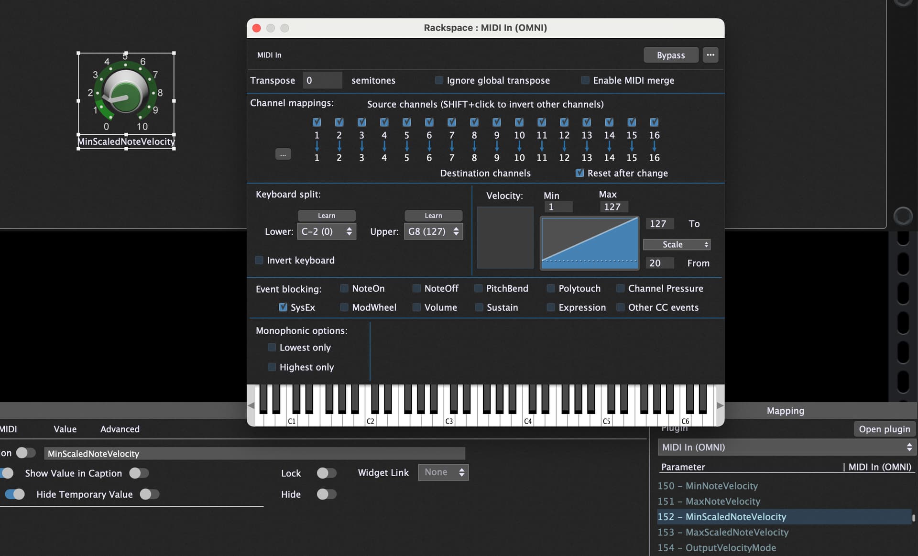
Task: Click the channel mappings ellipsis button
Action: pyautogui.click(x=283, y=154)
